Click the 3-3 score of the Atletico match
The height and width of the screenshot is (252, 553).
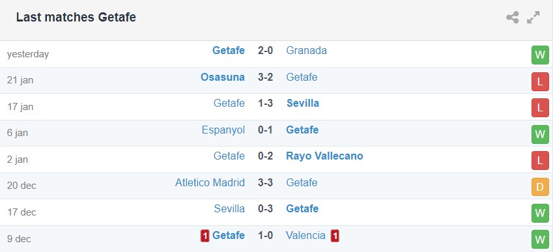point(265,182)
